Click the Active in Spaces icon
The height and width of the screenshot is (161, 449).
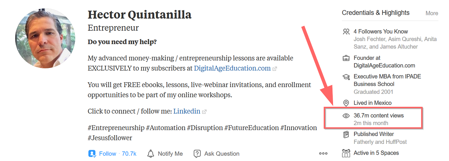[346, 153]
